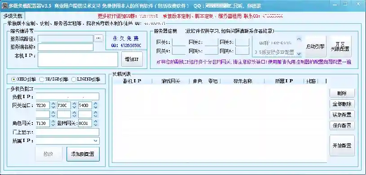The image size is (366, 175).
Task: Click the 游戏网关 column header
Action: pyautogui.click(x=171, y=81)
